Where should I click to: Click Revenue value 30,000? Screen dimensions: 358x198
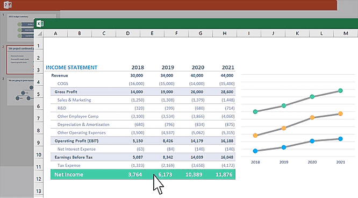[137, 75]
